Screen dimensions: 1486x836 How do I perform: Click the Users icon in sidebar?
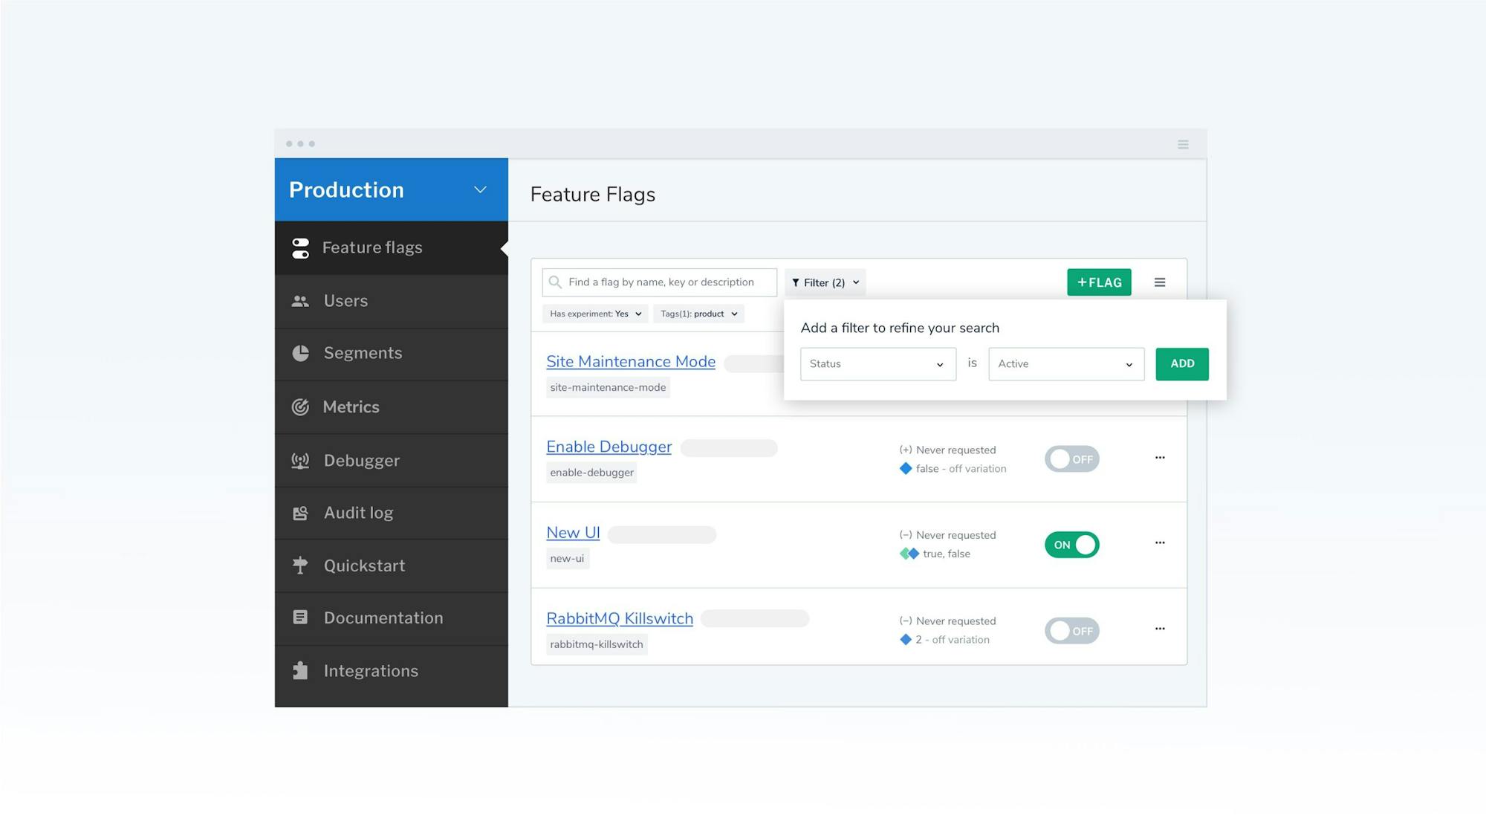coord(300,300)
